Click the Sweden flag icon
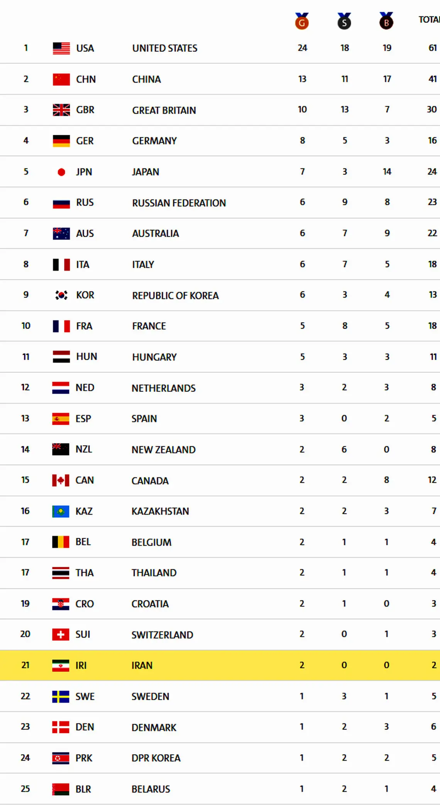This screenshot has width=440, height=806. pos(61,696)
